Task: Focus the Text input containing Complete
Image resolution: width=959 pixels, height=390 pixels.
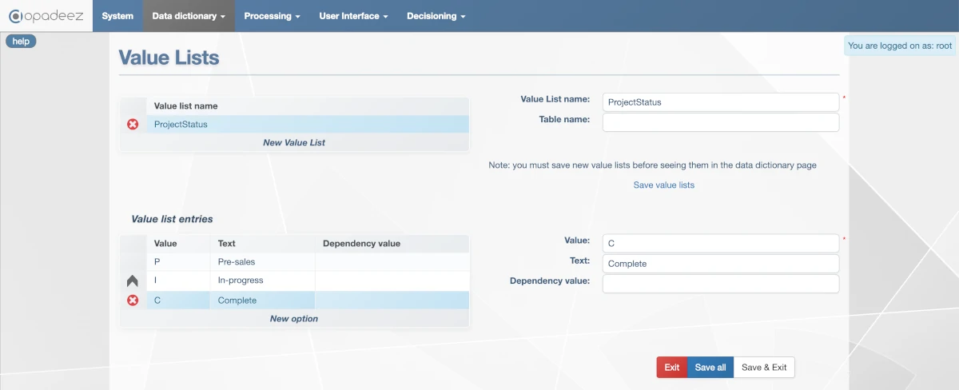Action: coord(721,264)
